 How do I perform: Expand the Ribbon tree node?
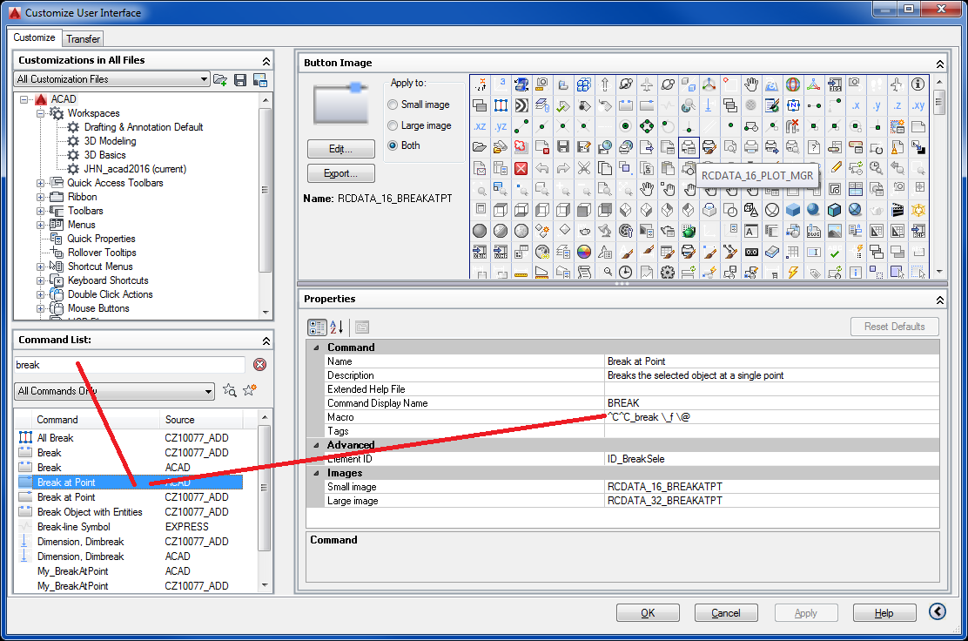coord(41,198)
